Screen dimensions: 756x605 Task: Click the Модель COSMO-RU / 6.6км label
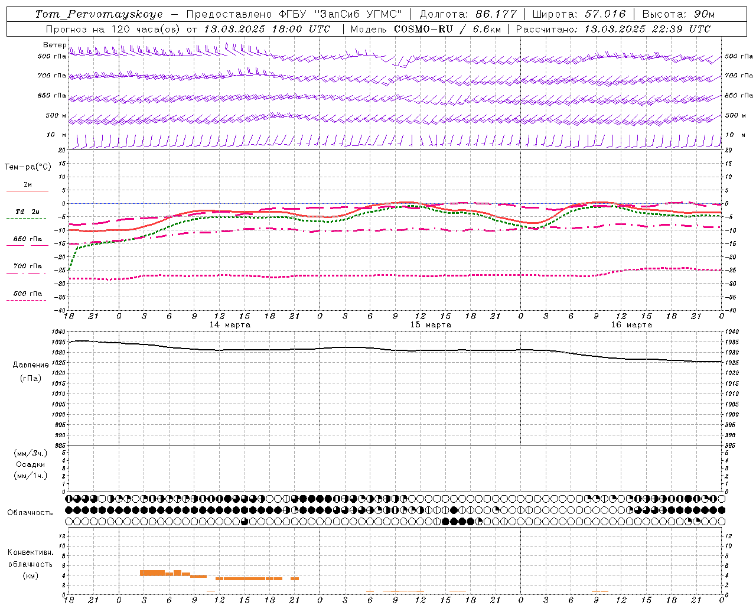pos(425,29)
